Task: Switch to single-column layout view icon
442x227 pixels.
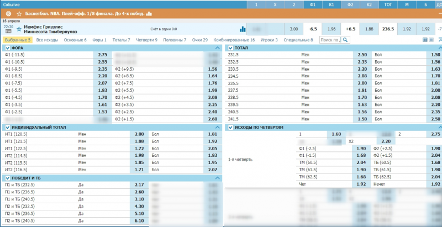Action: pyautogui.click(x=431, y=40)
